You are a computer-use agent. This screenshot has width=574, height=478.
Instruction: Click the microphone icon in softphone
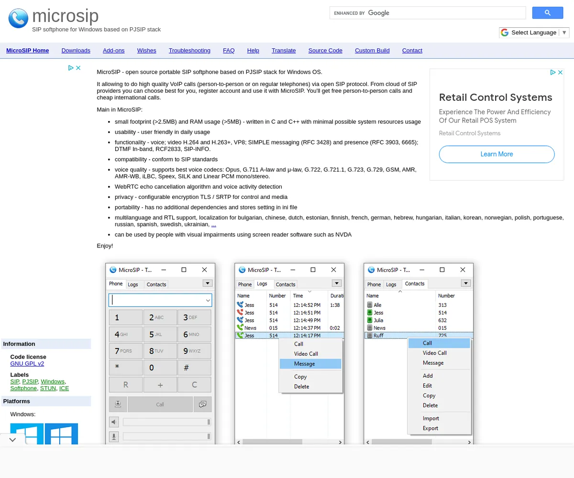[114, 436]
